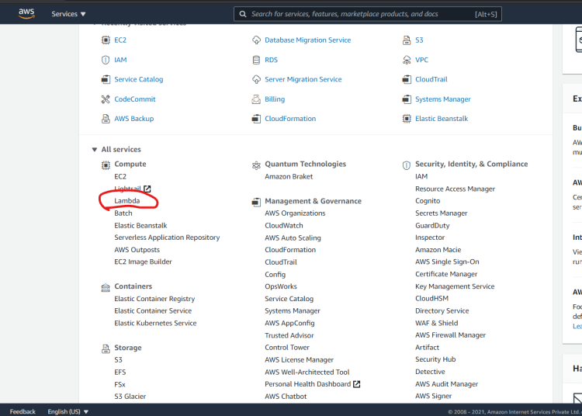582x416 pixels.
Task: Open Trusted Advisor
Action: click(289, 335)
